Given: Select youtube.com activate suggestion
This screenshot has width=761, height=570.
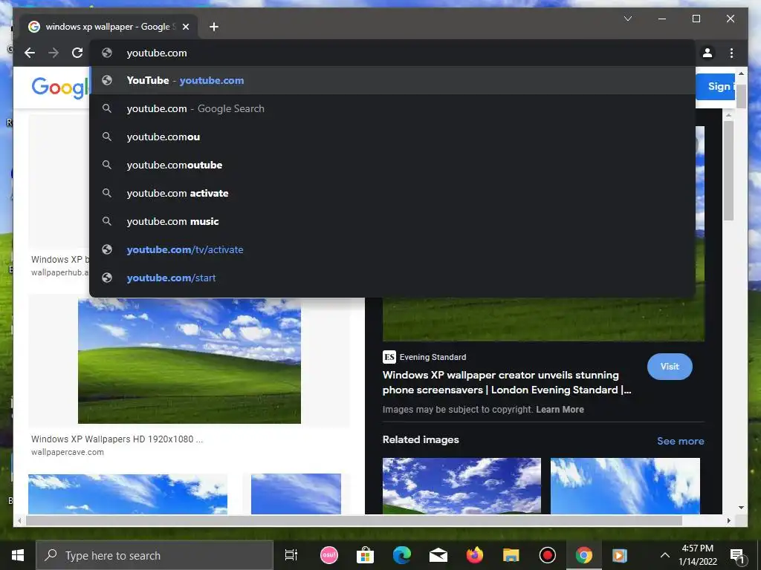Looking at the screenshot, I should tap(392, 193).
